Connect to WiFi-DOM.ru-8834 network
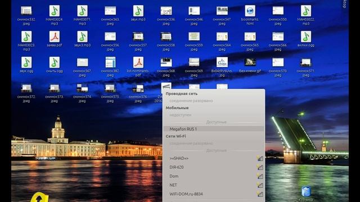Viewport: 360px width, 202px height. click(214, 194)
